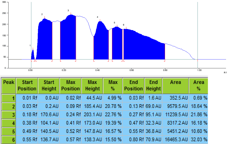The image size is (228, 144).
Task: Click the Max Height column header
Action: 92,86
